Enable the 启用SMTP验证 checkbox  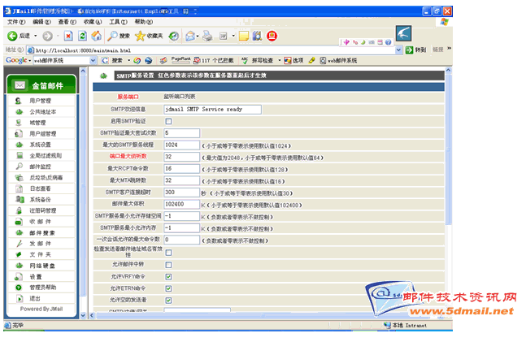point(169,121)
